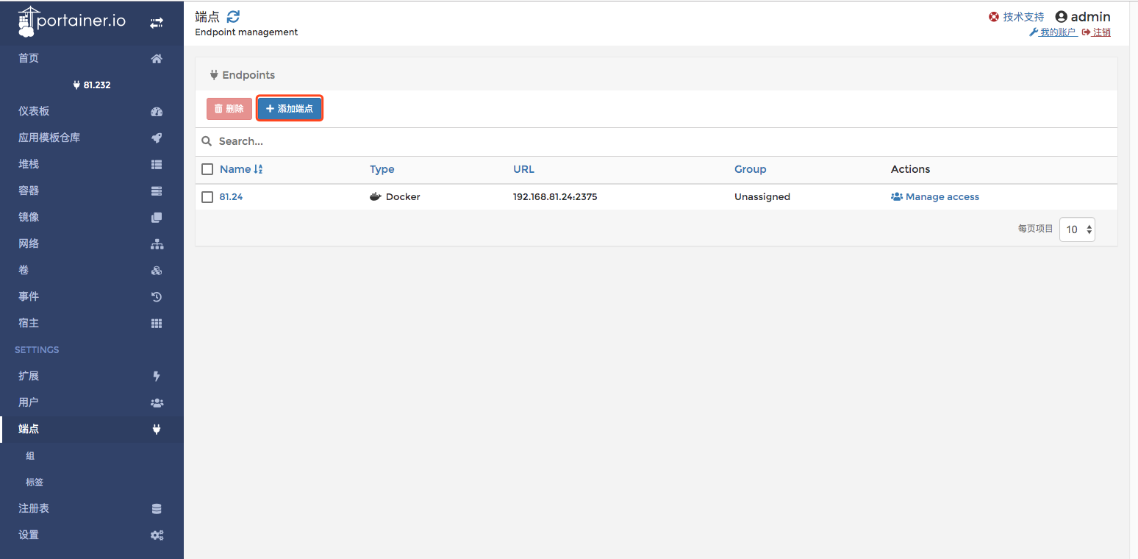Open 镜像 in the sidebar
Image resolution: width=1138 pixels, height=559 pixels.
point(92,218)
